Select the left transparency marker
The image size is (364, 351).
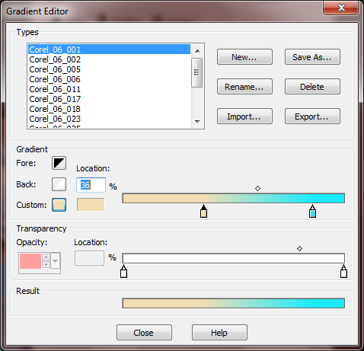pos(123,271)
